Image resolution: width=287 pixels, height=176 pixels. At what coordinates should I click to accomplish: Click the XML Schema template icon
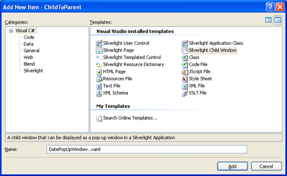pos(99,93)
